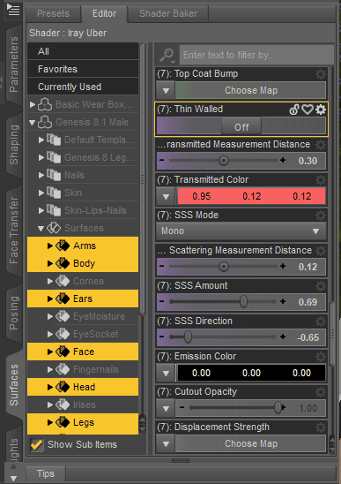Click Emission Color black swatch

251,374
